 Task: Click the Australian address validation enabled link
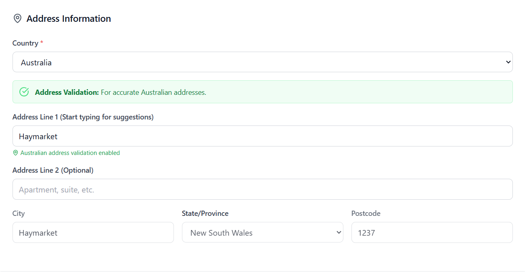pos(69,153)
